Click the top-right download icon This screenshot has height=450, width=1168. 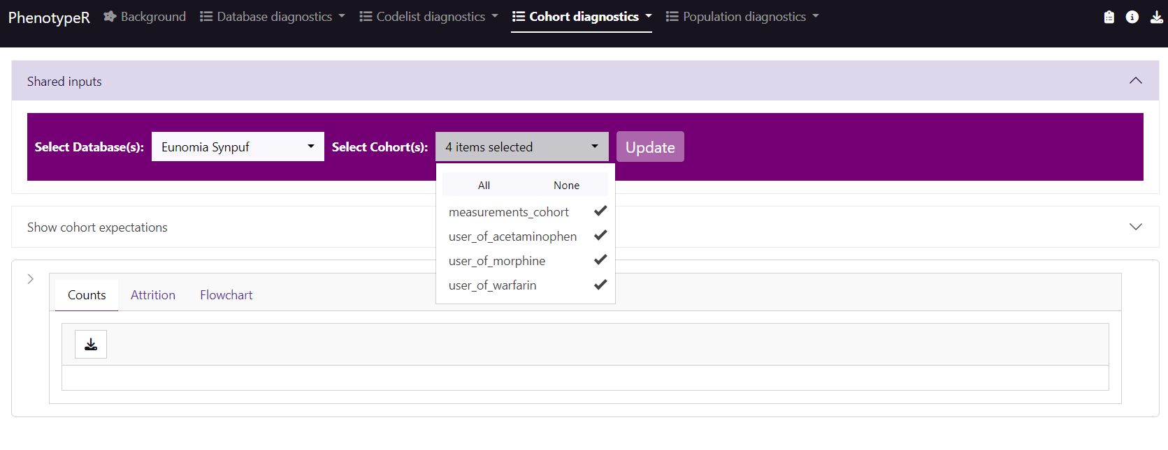pos(1157,17)
